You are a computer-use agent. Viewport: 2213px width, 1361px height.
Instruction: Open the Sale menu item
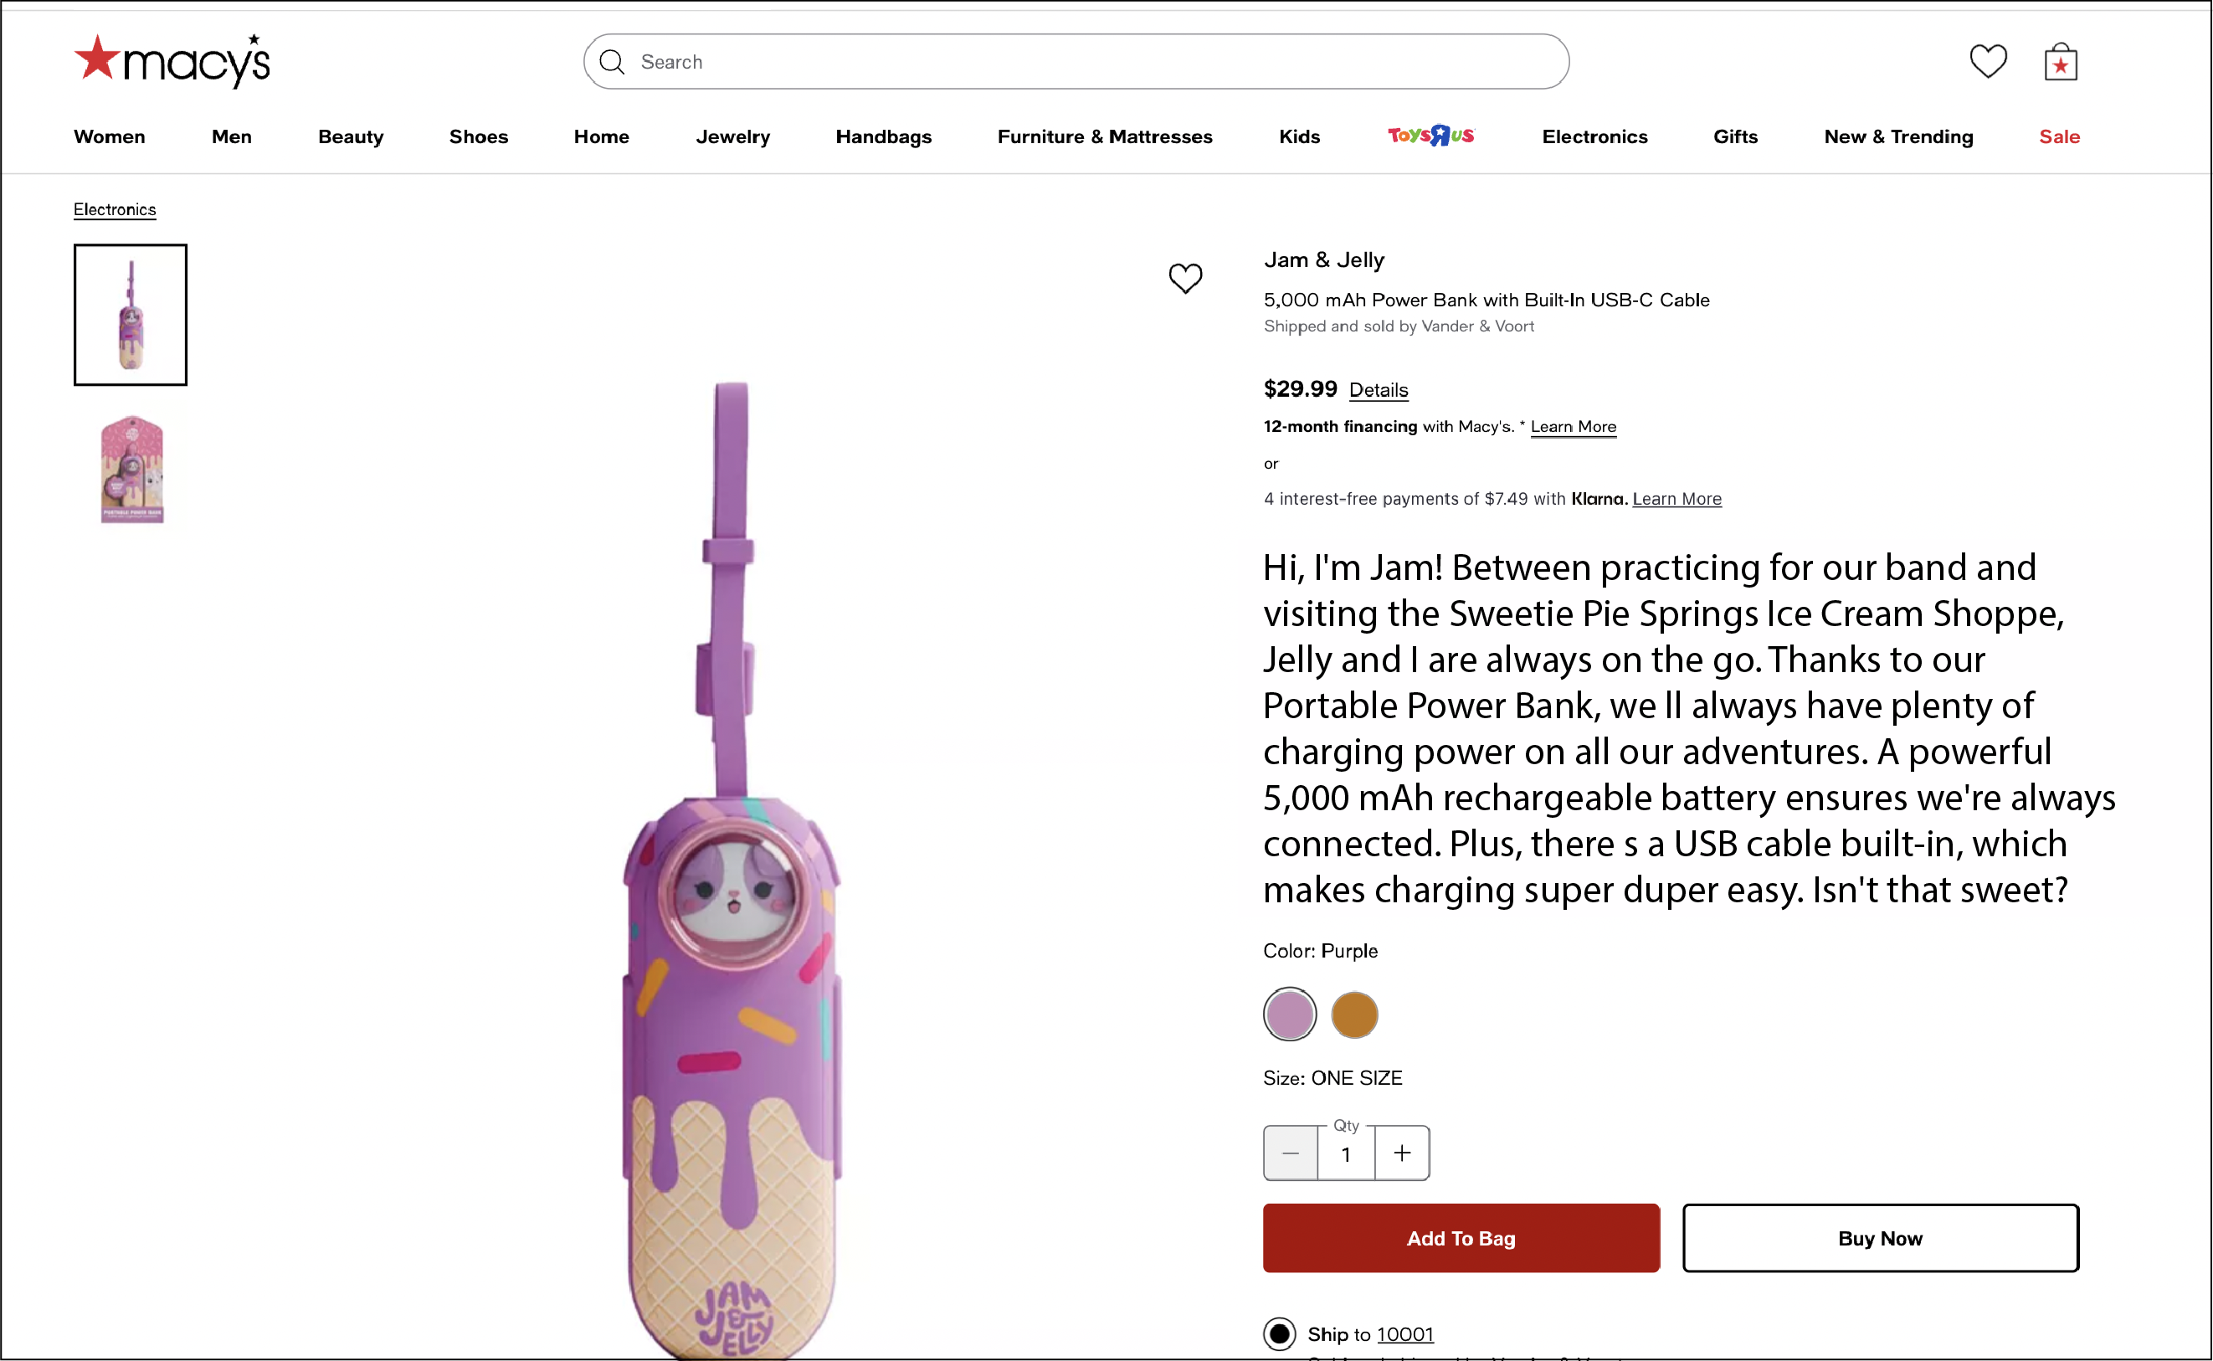coord(2058,136)
